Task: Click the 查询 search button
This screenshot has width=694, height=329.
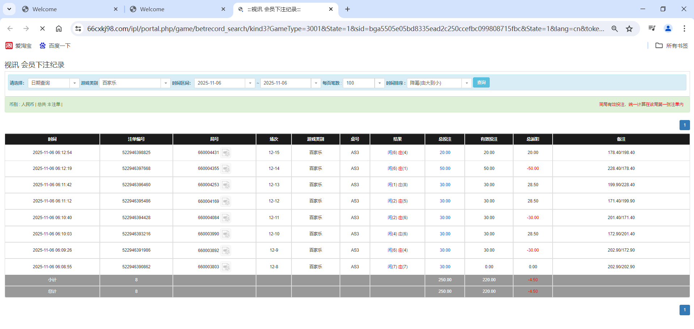Action: (481, 82)
